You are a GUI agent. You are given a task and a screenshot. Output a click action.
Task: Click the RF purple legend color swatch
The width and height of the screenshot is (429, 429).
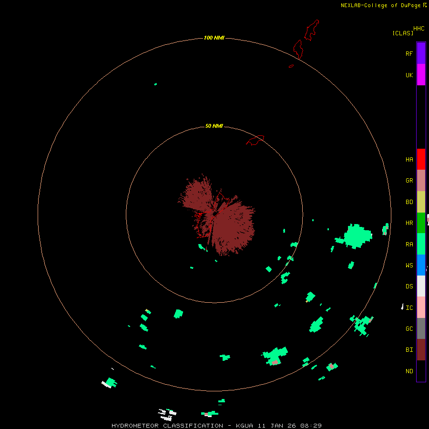[421, 53]
